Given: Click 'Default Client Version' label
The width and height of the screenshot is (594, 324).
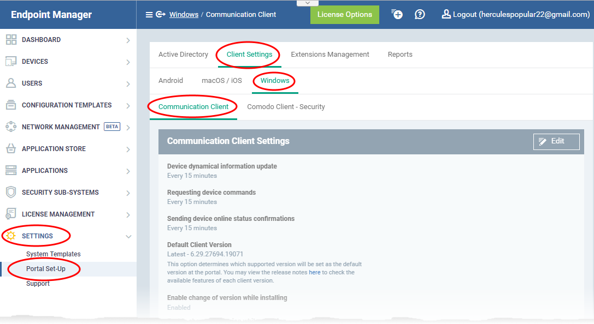Looking at the screenshot, I should tap(199, 244).
